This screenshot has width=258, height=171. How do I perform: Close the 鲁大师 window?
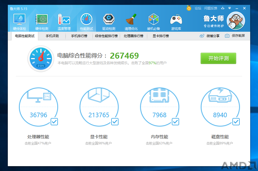[244, 8]
